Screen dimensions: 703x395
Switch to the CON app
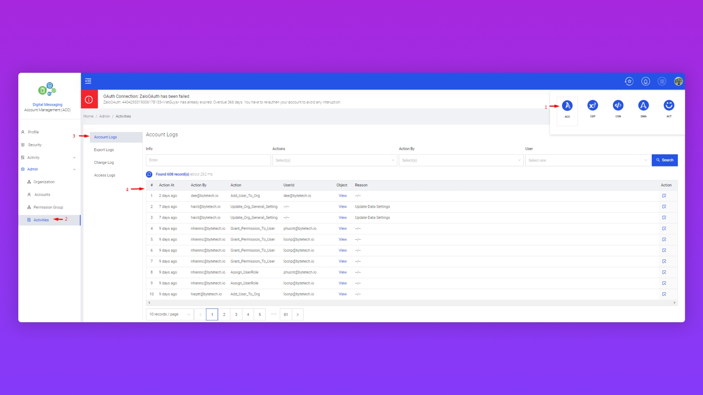click(x=618, y=106)
